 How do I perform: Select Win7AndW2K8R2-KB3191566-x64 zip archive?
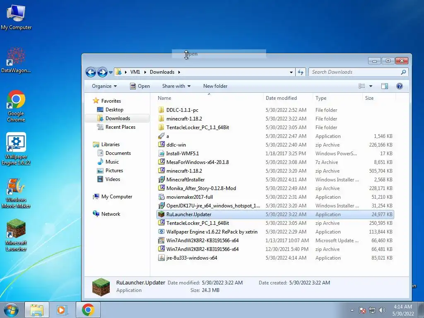275,249
